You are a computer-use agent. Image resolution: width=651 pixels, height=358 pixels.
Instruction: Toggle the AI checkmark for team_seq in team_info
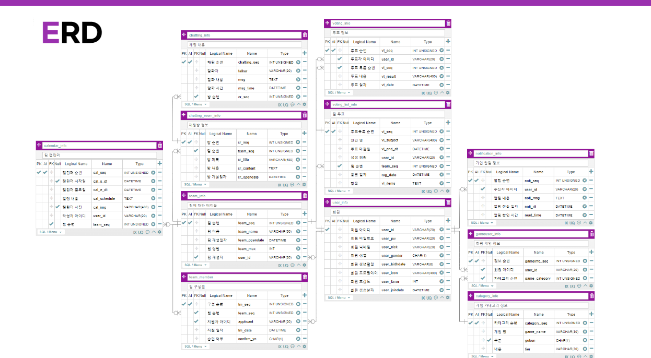[x=191, y=222]
